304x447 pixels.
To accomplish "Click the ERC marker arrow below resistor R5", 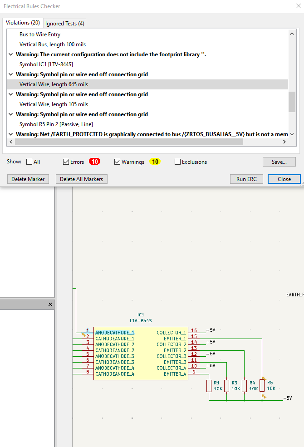I will 264,396.
